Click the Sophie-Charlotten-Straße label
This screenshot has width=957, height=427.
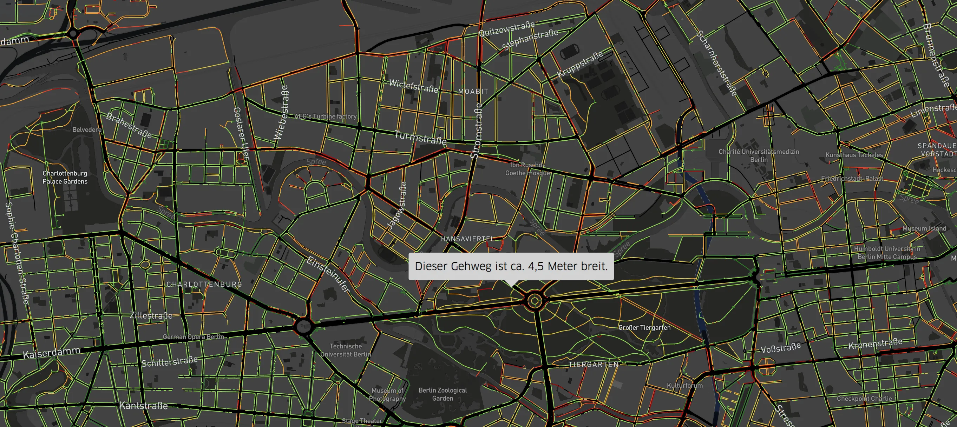point(17,253)
